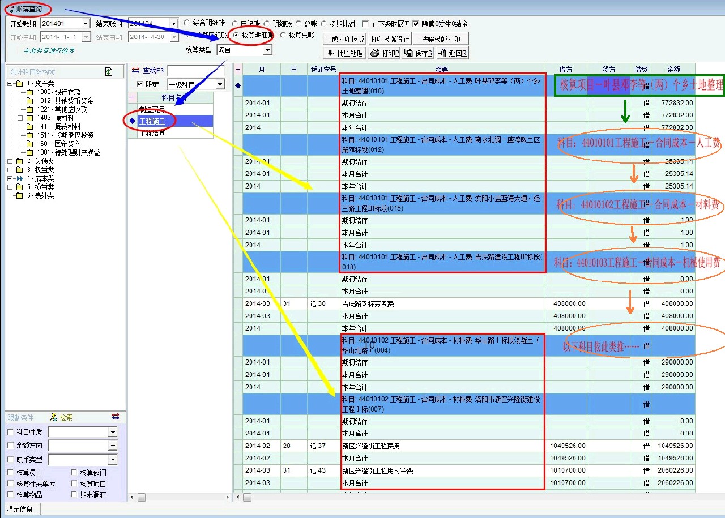Screen dimensions: 725x518
Task: Click the refresh icon in account structure header
Action: (109, 72)
